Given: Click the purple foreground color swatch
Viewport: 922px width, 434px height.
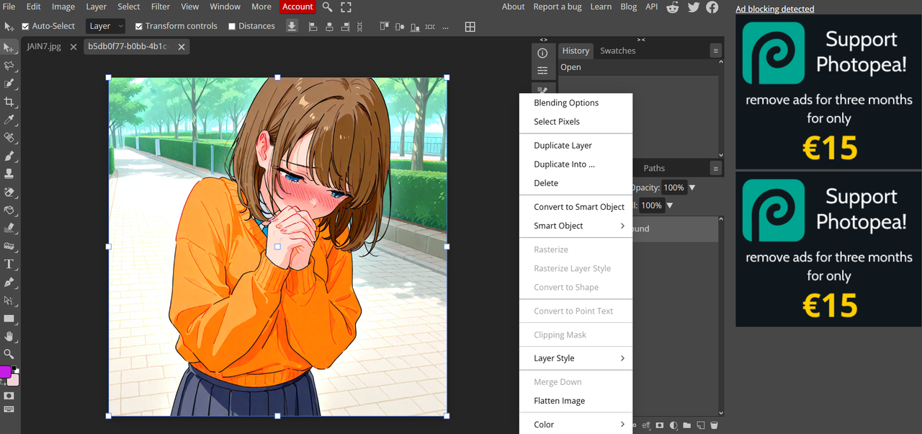Looking at the screenshot, I should pyautogui.click(x=5, y=372).
